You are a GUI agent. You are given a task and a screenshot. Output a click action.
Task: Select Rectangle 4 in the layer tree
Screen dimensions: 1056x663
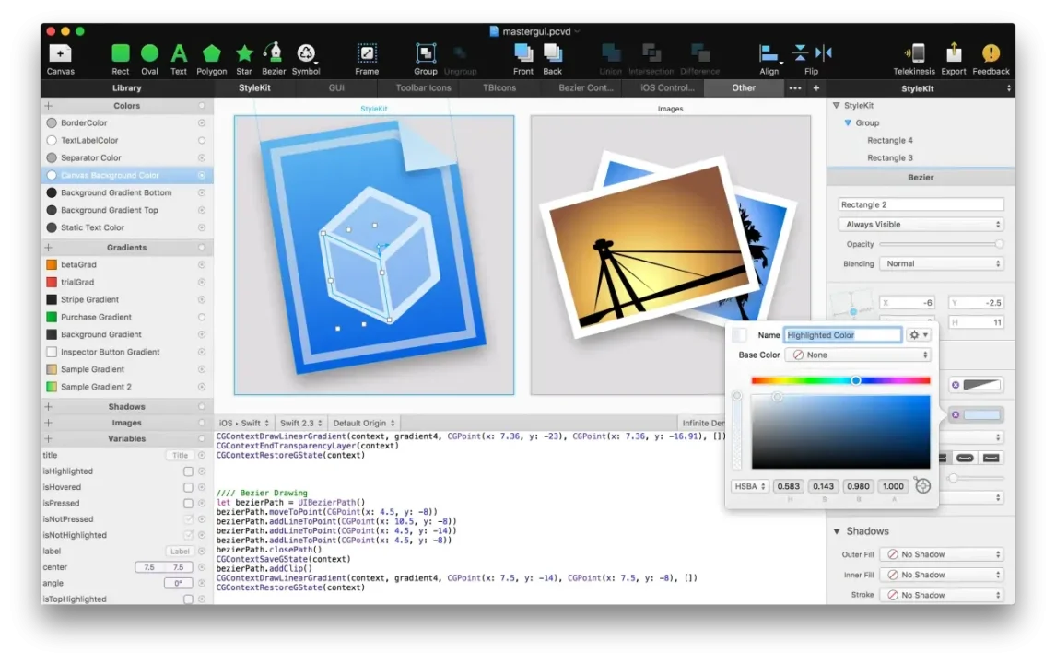pyautogui.click(x=889, y=140)
